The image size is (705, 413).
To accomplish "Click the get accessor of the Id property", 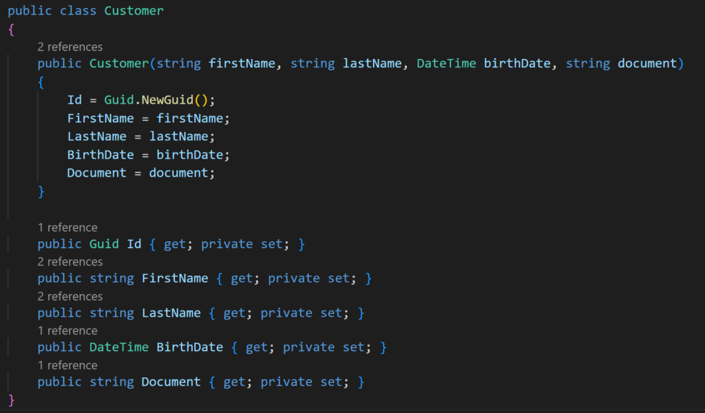I will (x=175, y=244).
